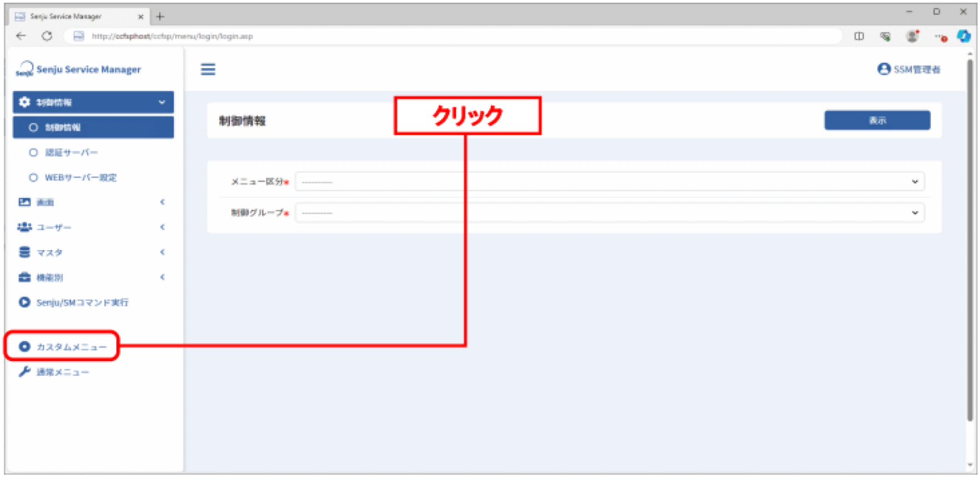
Task: Open browser settings and more menu
Action: coord(940,37)
